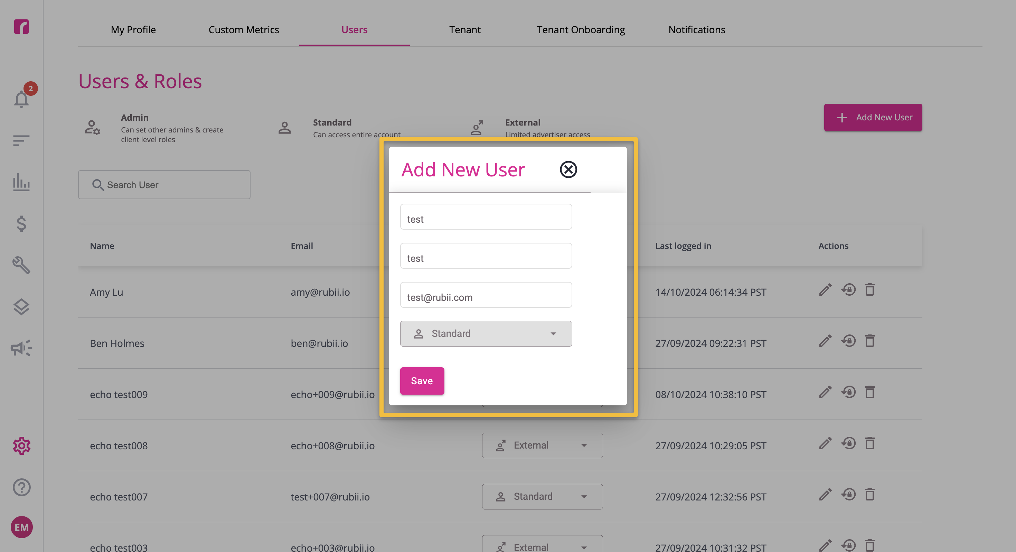The image size is (1016, 552).
Task: Delete the echo test008 user
Action: click(x=870, y=443)
